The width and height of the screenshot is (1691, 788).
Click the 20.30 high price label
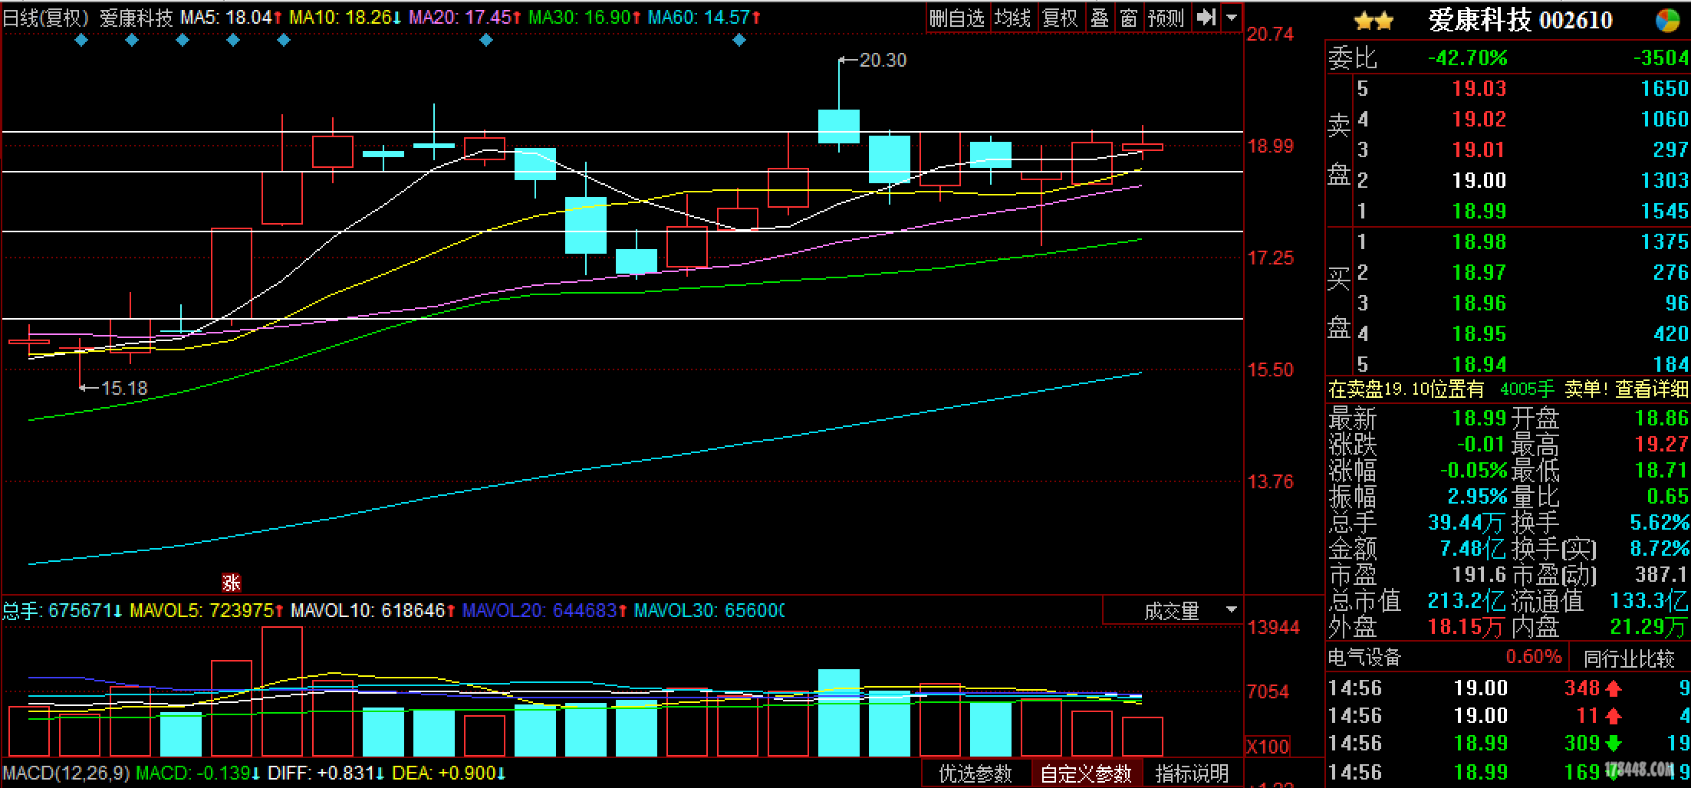(x=883, y=60)
